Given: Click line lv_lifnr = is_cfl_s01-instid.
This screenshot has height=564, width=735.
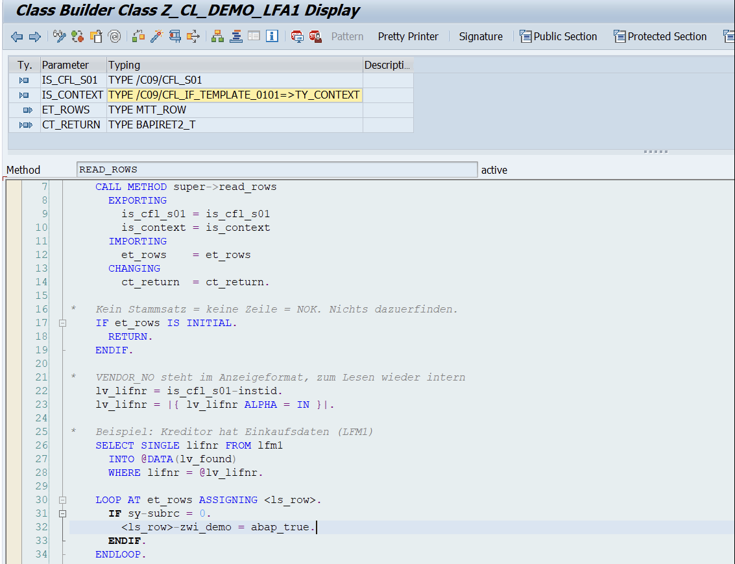Looking at the screenshot, I should click(x=189, y=391).
